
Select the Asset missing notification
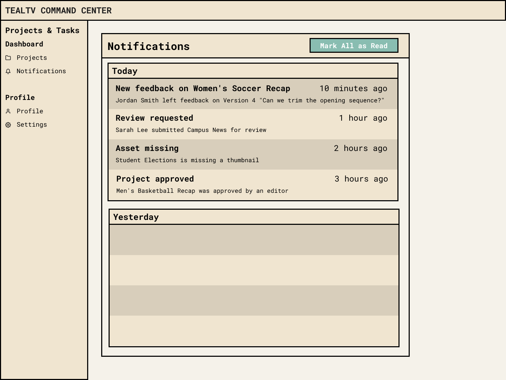coord(253,154)
